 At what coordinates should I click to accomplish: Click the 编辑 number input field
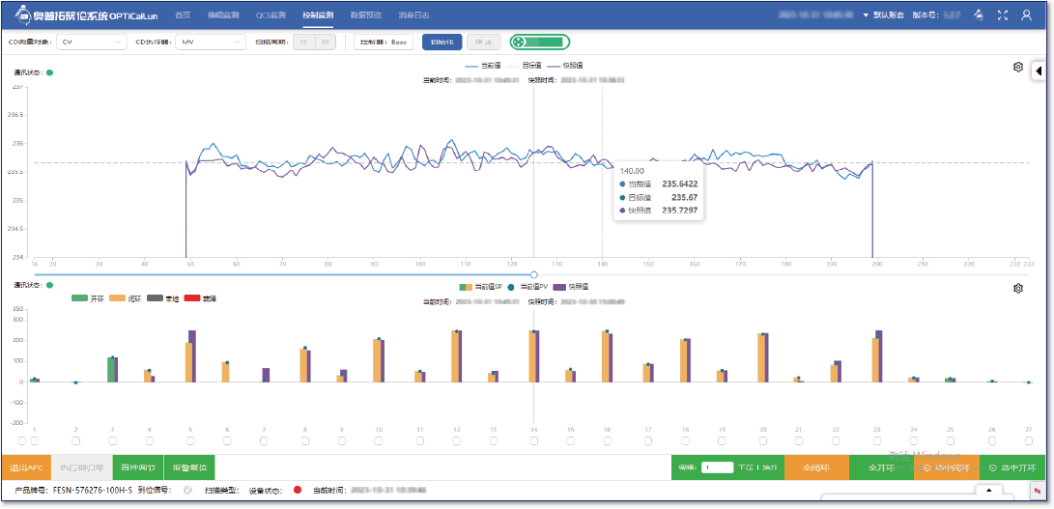click(x=717, y=467)
